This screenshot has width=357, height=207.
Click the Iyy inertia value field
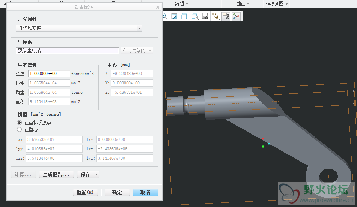click(54, 149)
